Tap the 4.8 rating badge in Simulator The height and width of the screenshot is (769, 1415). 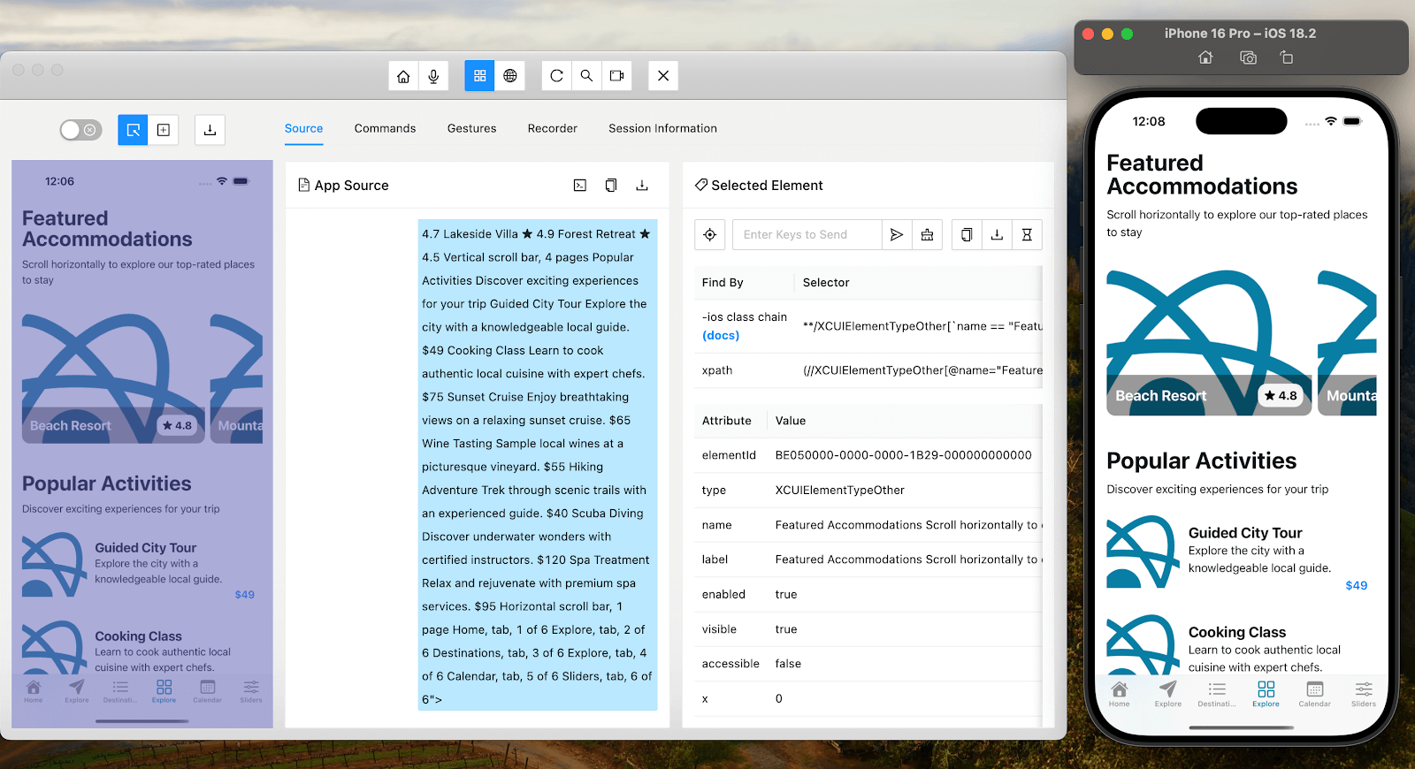pos(1281,395)
